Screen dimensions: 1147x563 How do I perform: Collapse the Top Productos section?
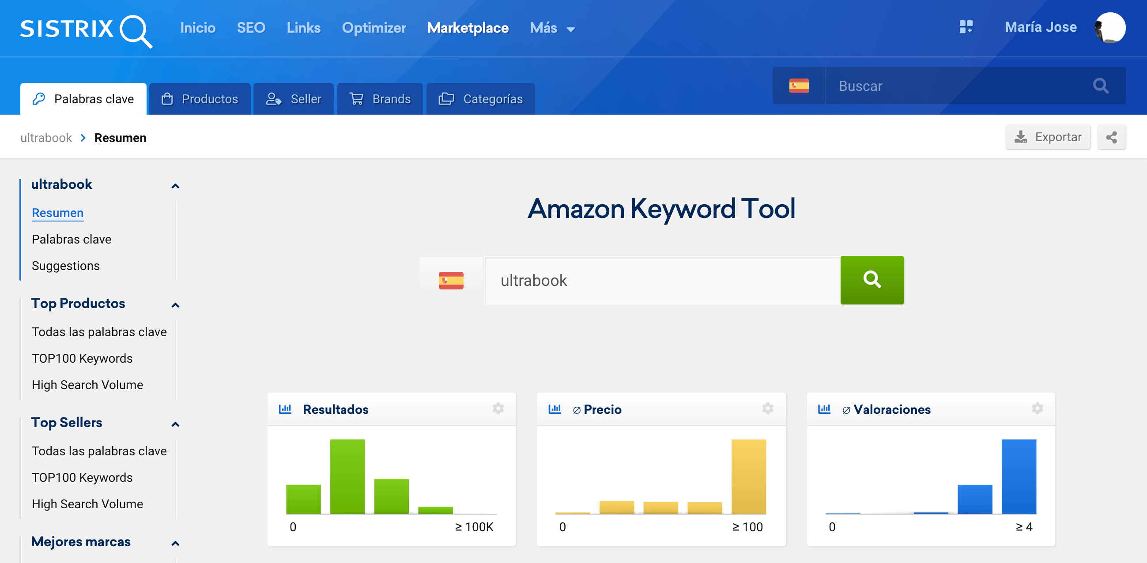point(175,305)
